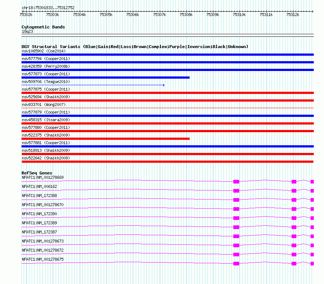The image size is (324, 284).
Task: Click the RefSeq Genes track heading
Action: (x=37, y=173)
